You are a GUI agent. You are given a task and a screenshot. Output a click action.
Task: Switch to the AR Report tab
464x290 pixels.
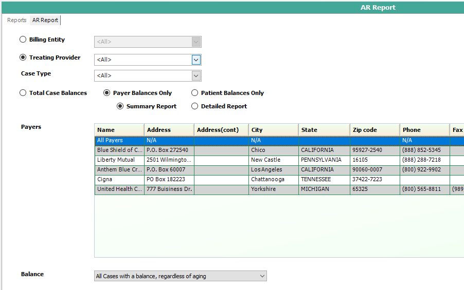45,20
